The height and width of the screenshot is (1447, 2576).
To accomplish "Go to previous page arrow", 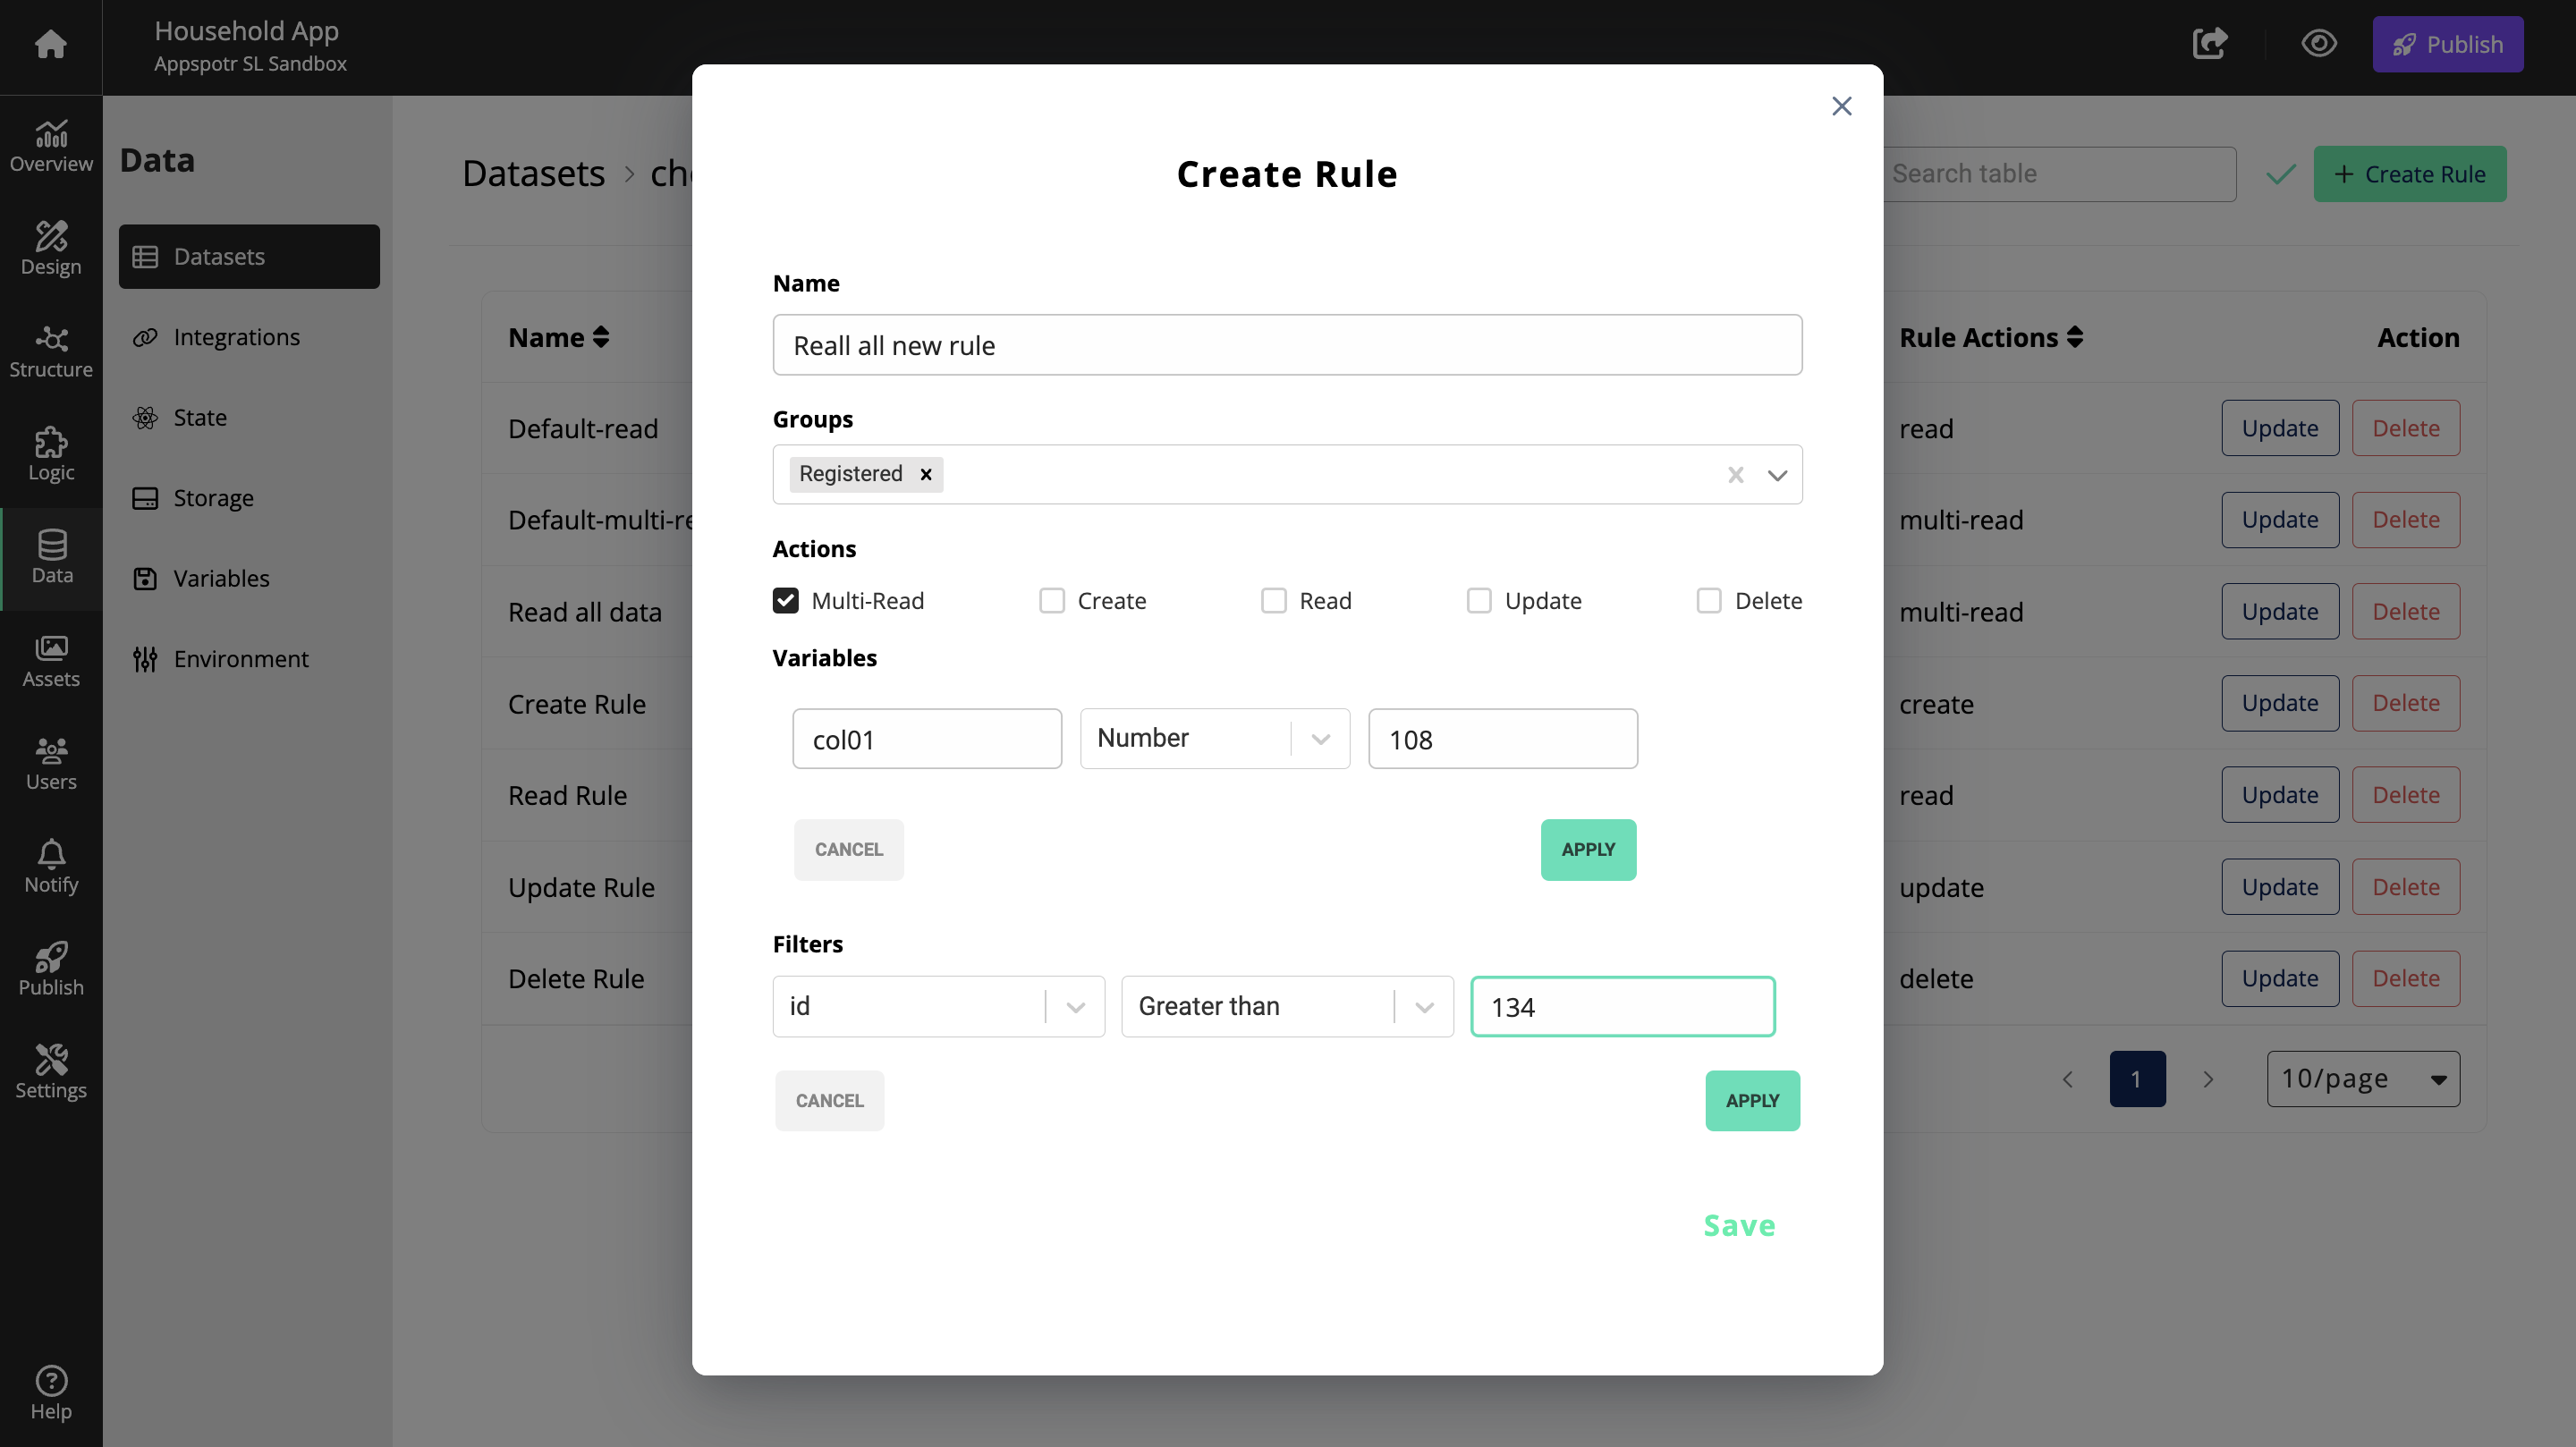I will [x=2067, y=1079].
